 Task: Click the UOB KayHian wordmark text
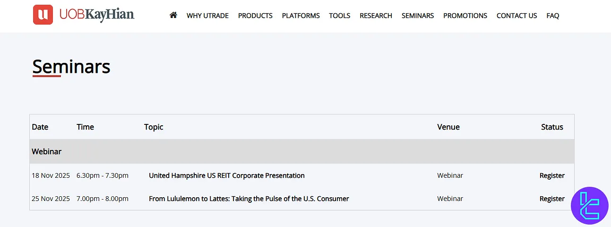97,15
